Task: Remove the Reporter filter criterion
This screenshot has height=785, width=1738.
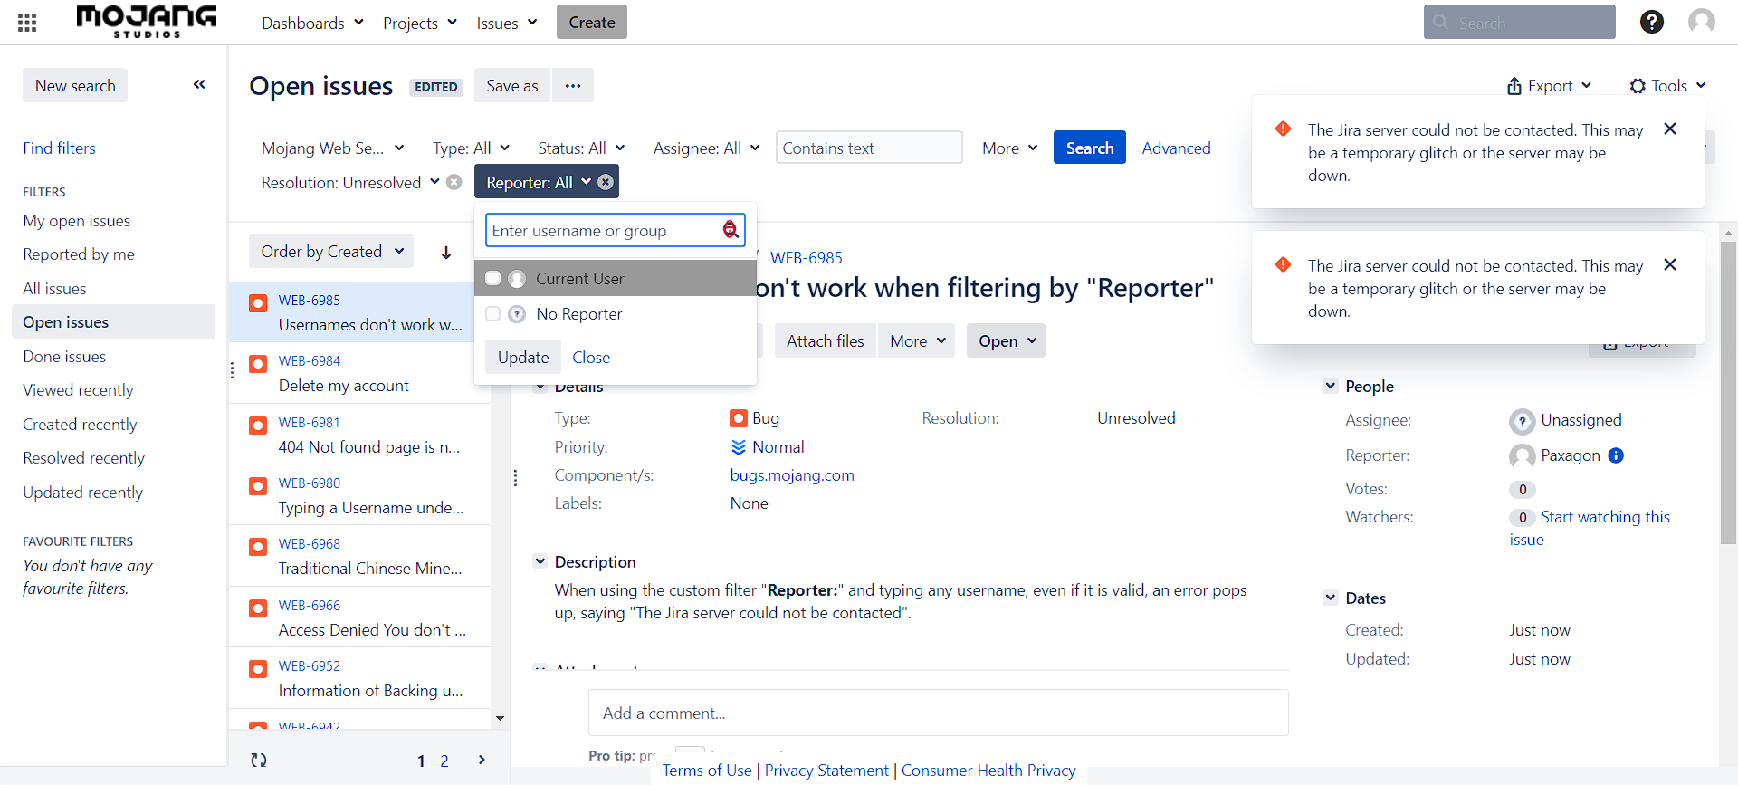Action: (606, 182)
